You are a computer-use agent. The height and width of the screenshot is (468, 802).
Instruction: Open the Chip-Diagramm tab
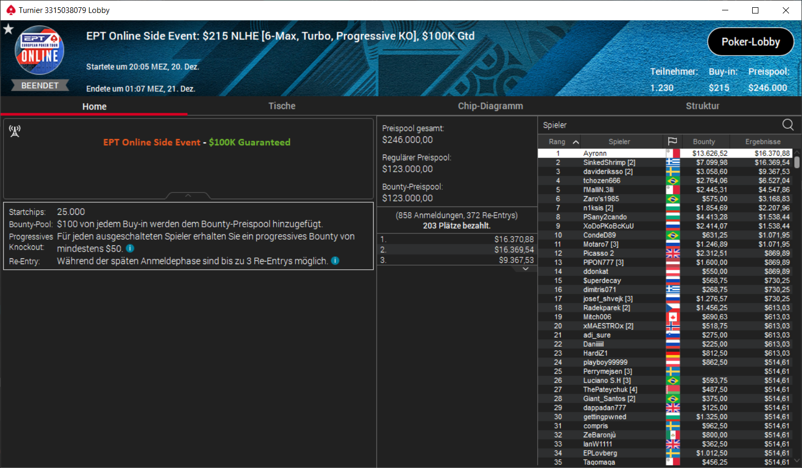pyautogui.click(x=490, y=106)
